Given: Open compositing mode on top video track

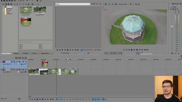Looking at the screenshot, I should pos(22,64).
